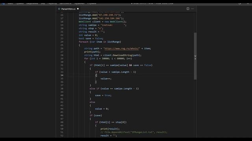Click the 'if (value < samlpe.Length - 1)' line
The height and width of the screenshot is (141, 252).
pyautogui.click(x=115, y=72)
